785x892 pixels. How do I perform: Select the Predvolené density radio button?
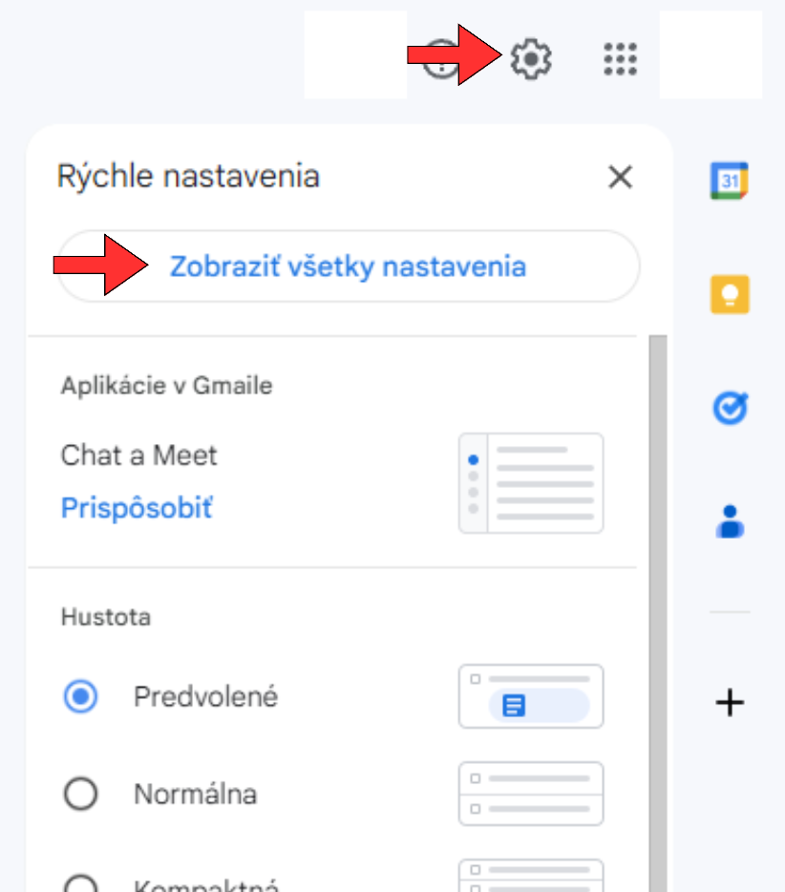click(81, 696)
